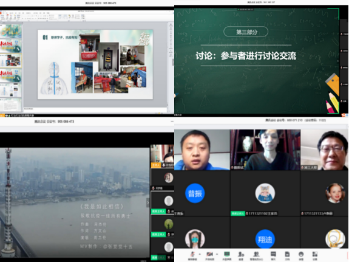Open the invite participants icon

(x=241, y=255)
